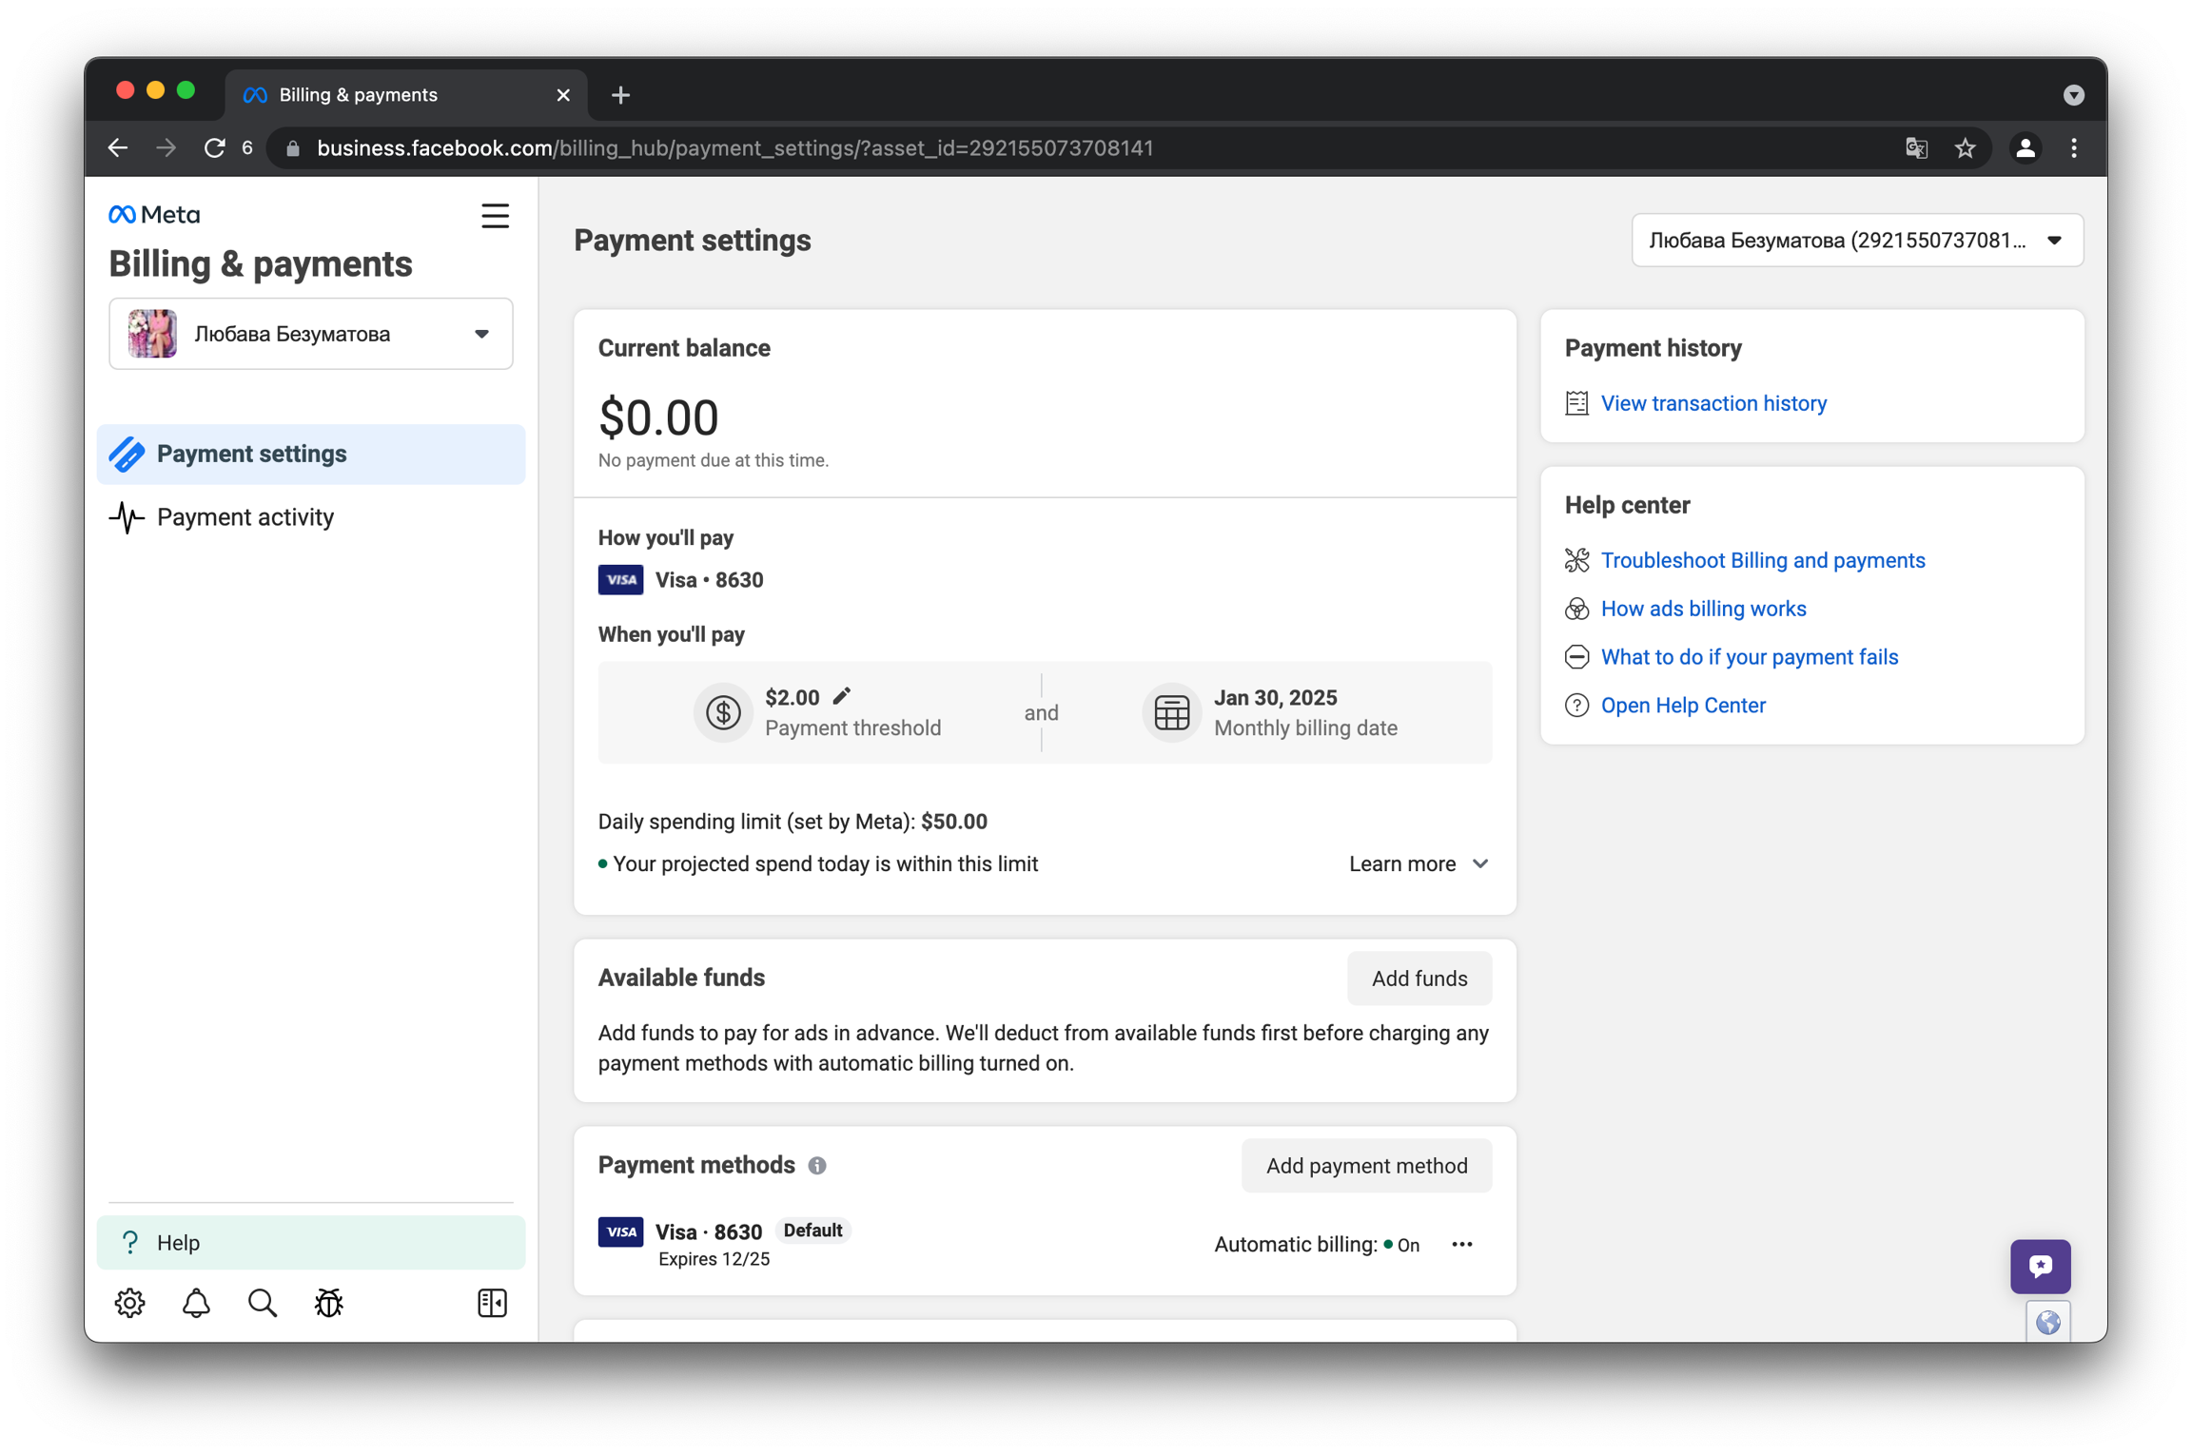Open notifications bell icon
Screen dimensions: 2192x1454
(196, 1303)
